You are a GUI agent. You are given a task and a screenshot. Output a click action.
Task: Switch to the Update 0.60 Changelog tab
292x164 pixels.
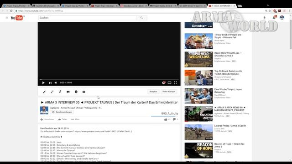pyautogui.click(x=45, y=6)
